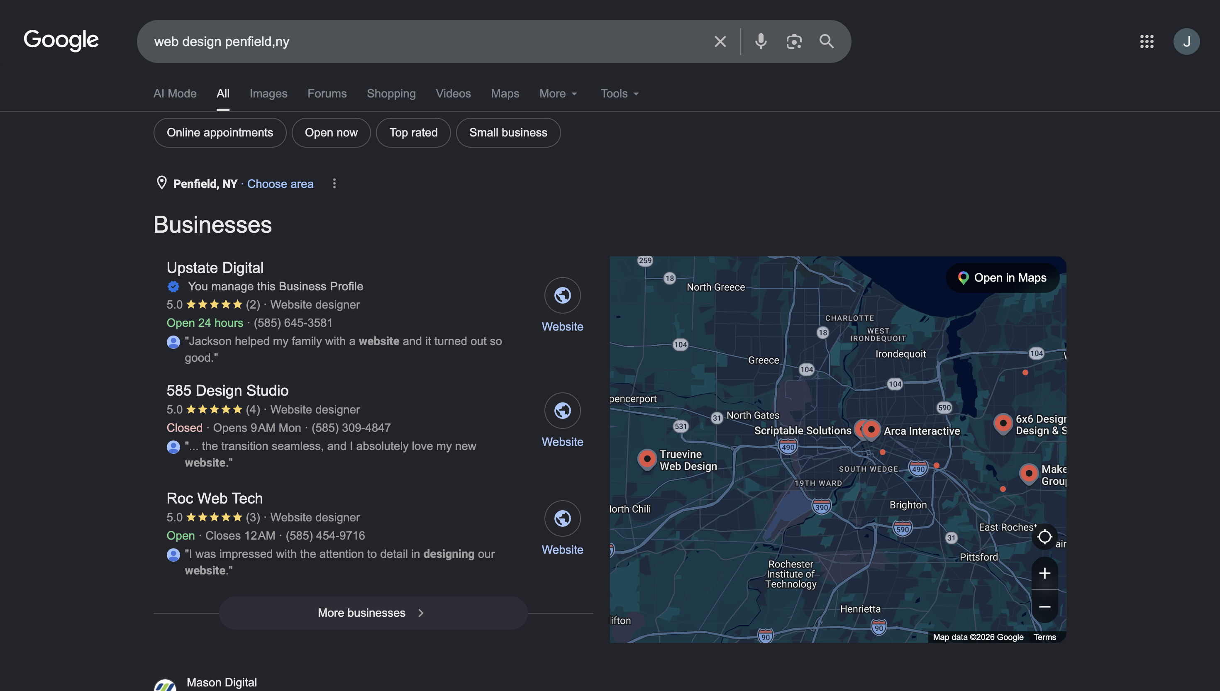Click the Rochester Institute of Technology map label

coord(791,574)
